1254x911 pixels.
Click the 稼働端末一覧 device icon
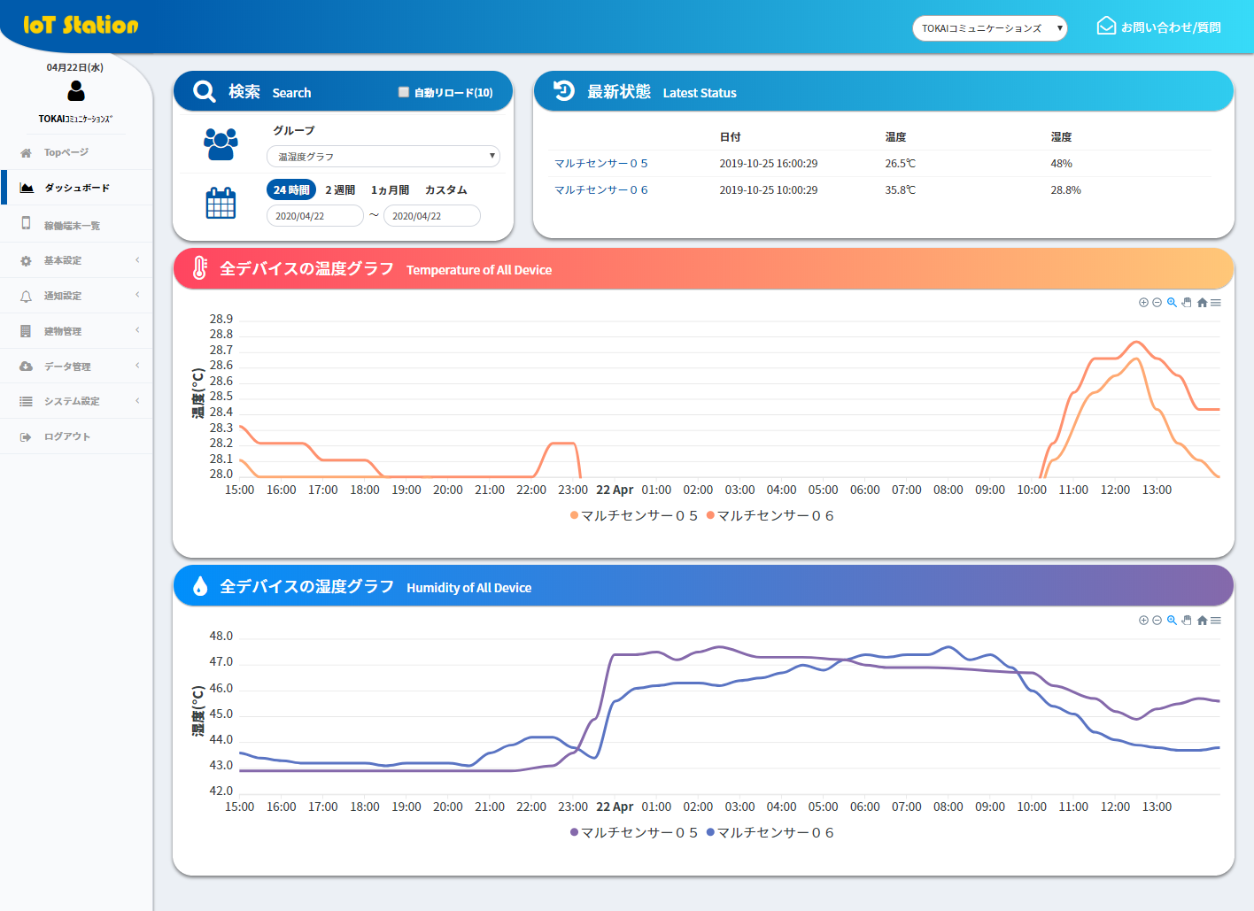(x=26, y=224)
